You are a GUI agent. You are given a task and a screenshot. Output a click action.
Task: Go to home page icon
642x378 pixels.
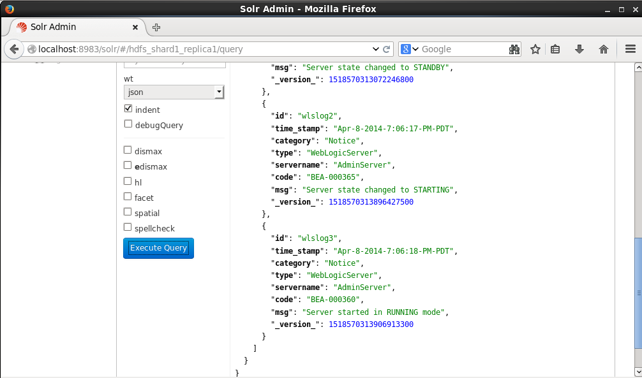[604, 49]
